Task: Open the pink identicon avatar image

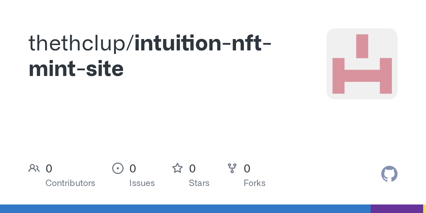Action: pyautogui.click(x=362, y=64)
